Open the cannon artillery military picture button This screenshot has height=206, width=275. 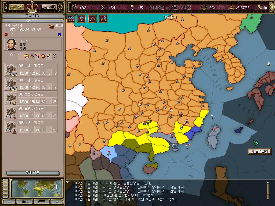point(49,7)
